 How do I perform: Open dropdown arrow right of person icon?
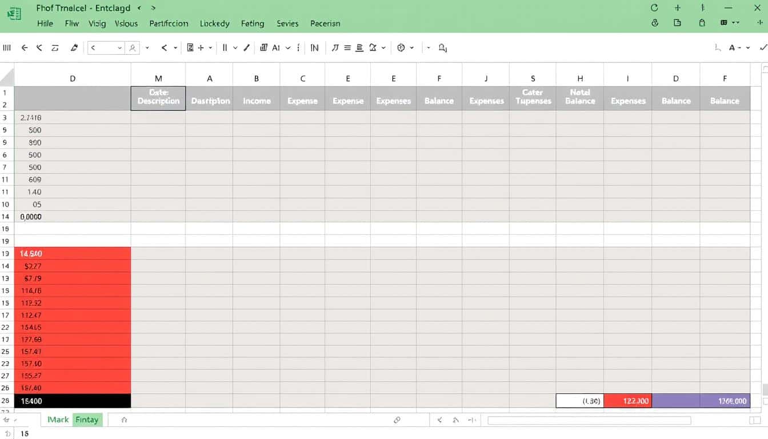(x=147, y=48)
